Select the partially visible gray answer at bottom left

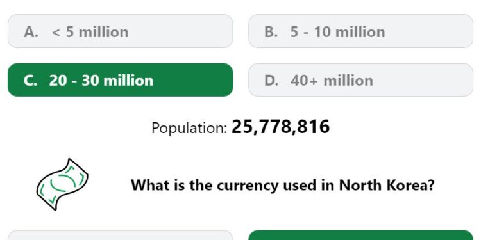click(121, 235)
